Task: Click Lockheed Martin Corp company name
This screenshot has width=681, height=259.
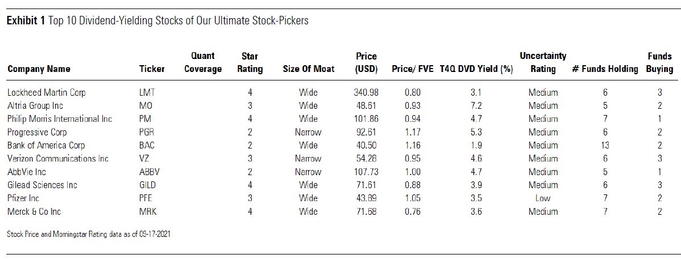Action: 46,92
